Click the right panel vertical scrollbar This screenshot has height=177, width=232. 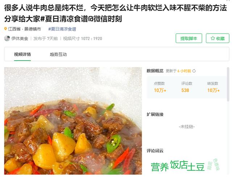point(228,85)
